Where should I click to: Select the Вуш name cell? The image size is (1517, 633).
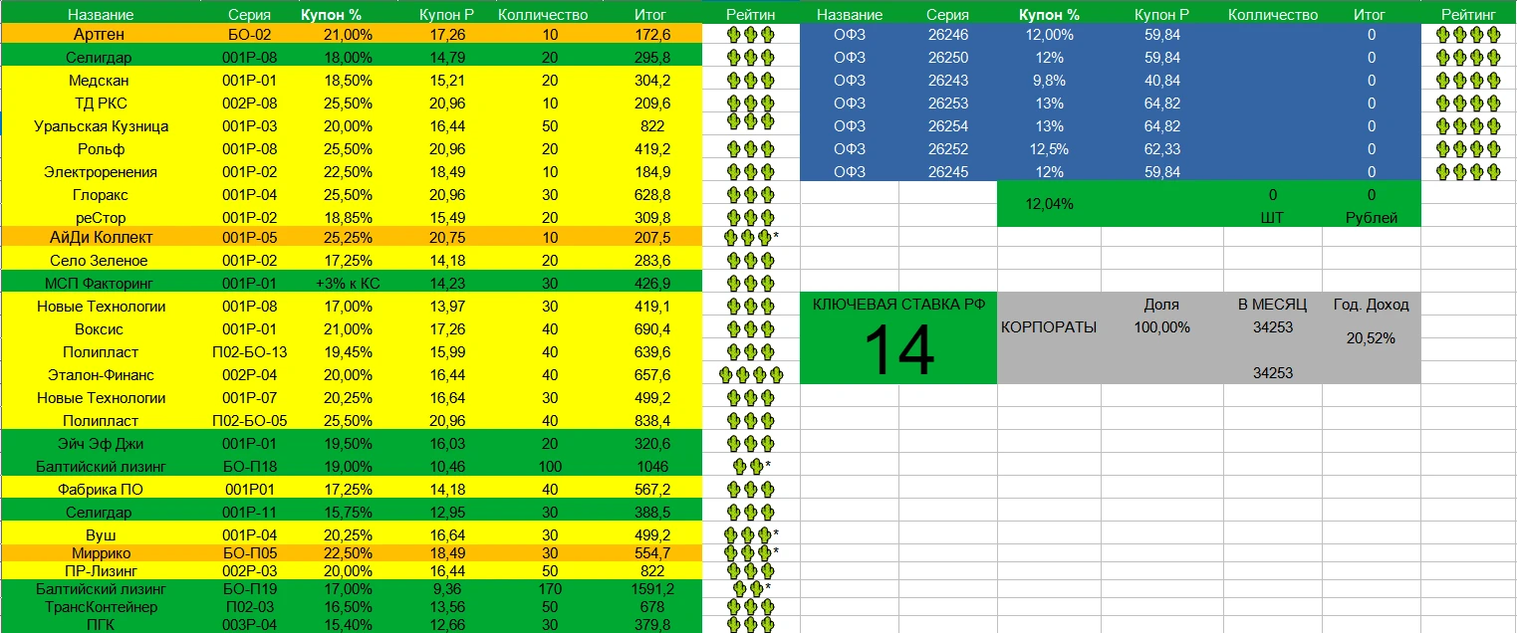click(100, 534)
